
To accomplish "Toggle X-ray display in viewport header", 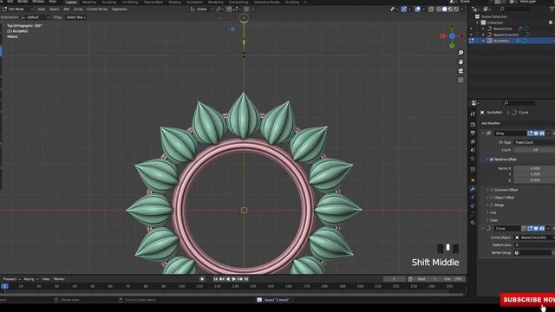I will tap(431, 10).
